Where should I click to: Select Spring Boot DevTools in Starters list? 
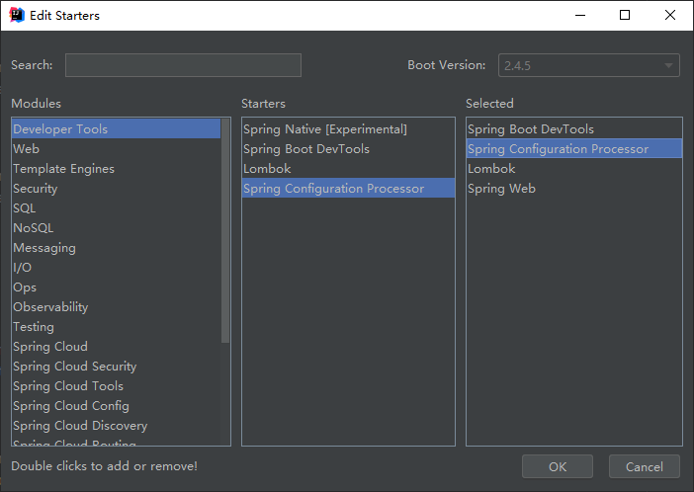pos(348,148)
